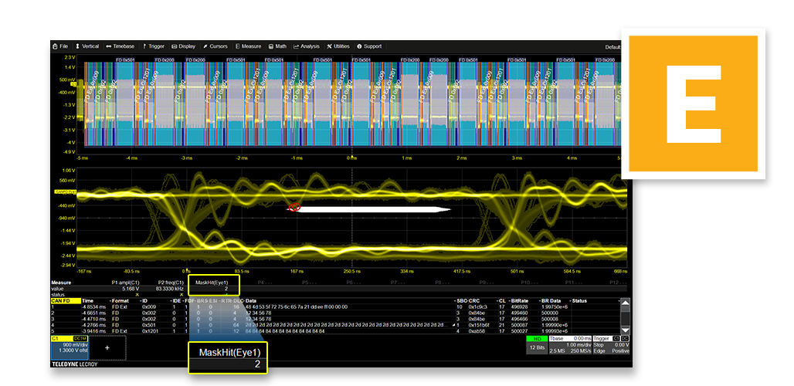Click the plus add-channel box
The width and height of the screenshot is (794, 386).
pos(107,348)
